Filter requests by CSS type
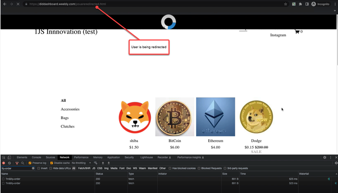Screen dimensions: 338x193 pyautogui.click(x=100, y=168)
